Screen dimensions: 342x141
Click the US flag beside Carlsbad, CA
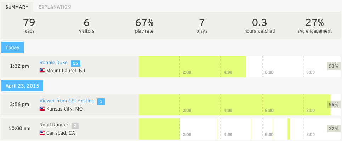[42, 133]
